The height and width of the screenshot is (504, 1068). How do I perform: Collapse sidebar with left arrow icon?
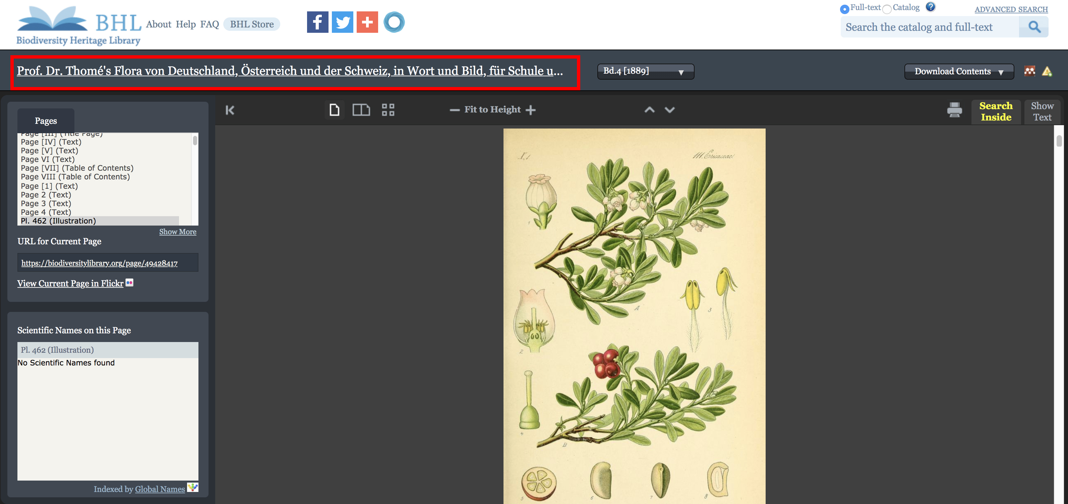[230, 110]
